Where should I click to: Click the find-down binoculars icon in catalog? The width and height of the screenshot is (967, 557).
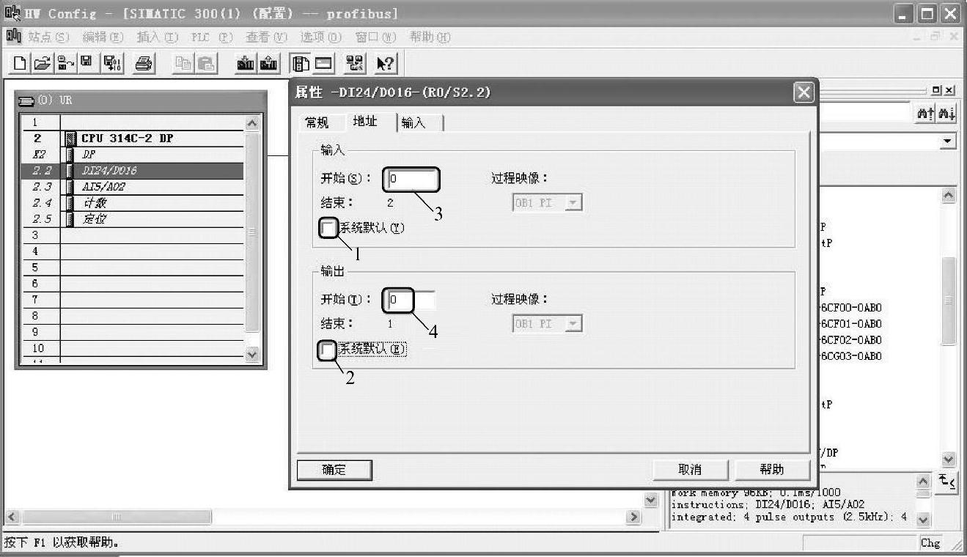click(947, 112)
